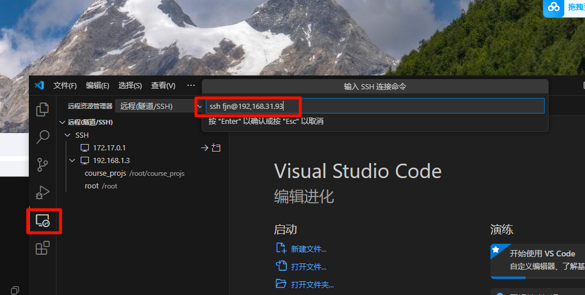Click the Enter/Esc hint text below input
This screenshot has width=585, height=295.
pos(266,121)
